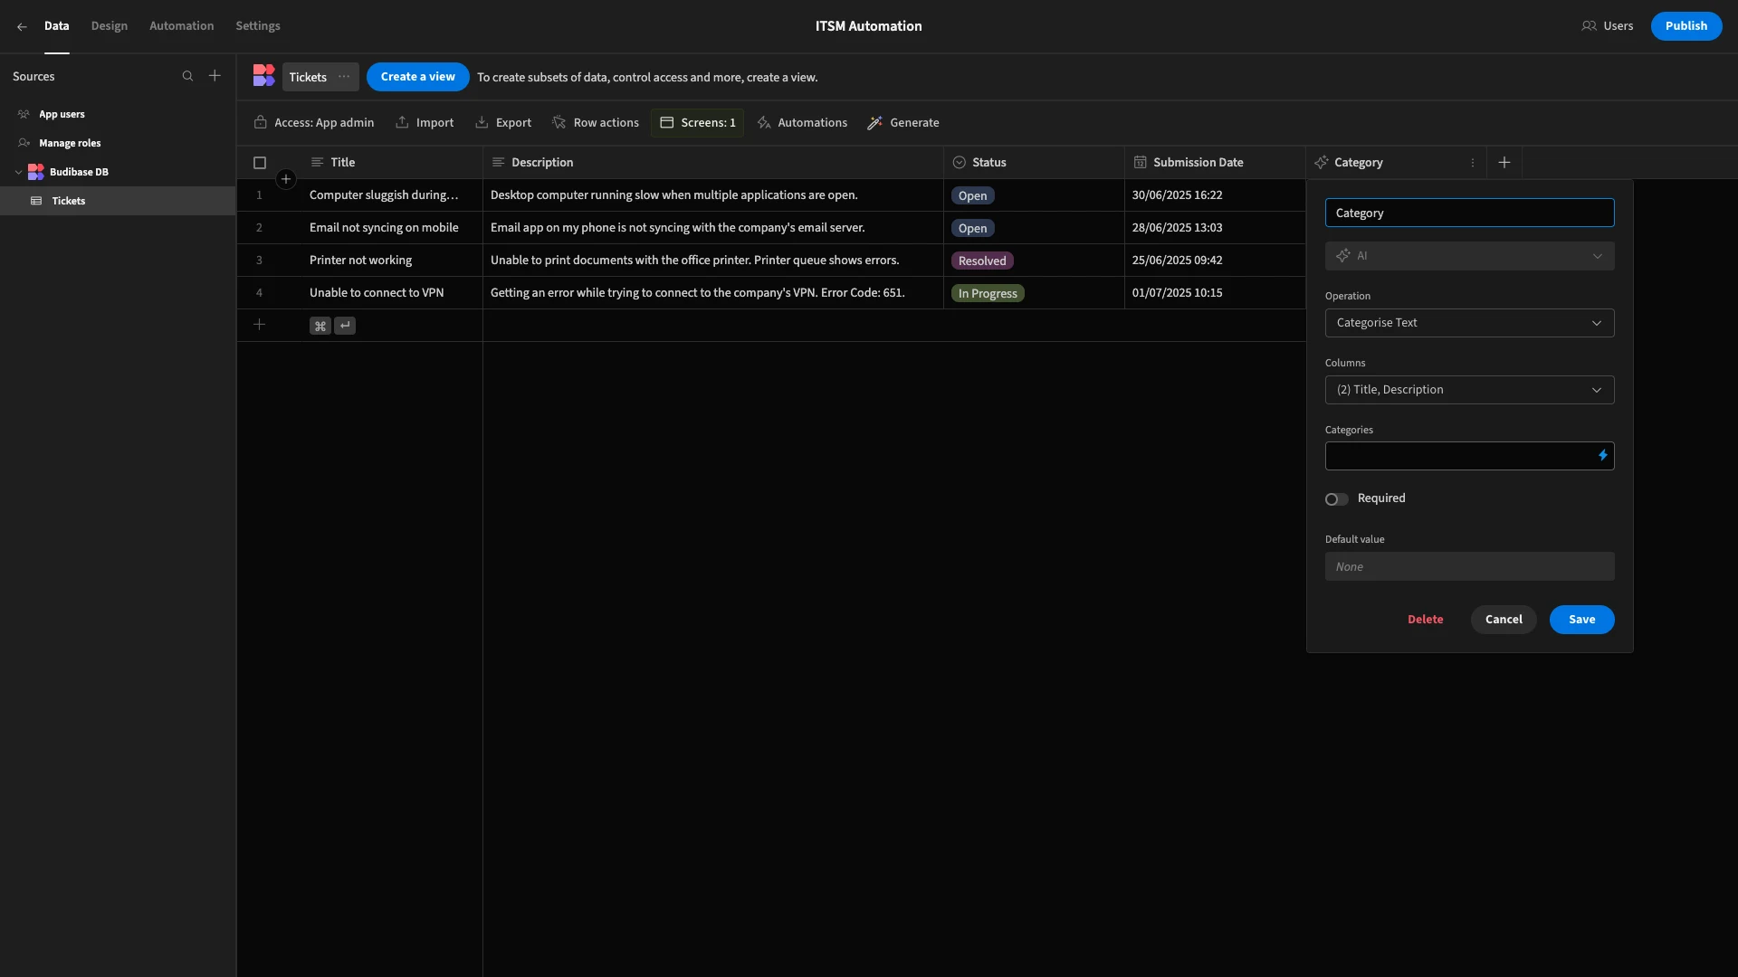Toggle the select-all rows checkbox
1738x977 pixels.
260,163
